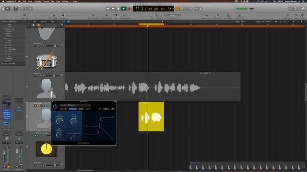
Task: Open the tracks area Edit menu
Action: 35,21
